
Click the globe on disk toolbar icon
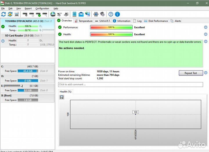[53, 14]
